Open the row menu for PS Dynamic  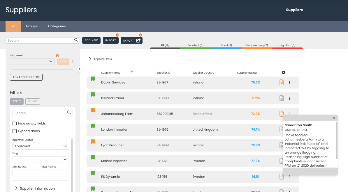(289, 177)
